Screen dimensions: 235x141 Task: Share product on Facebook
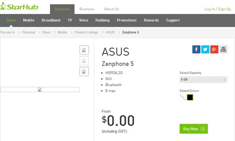196,49
